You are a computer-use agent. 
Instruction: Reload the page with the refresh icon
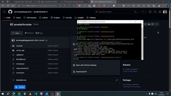click(x=8, y=6)
